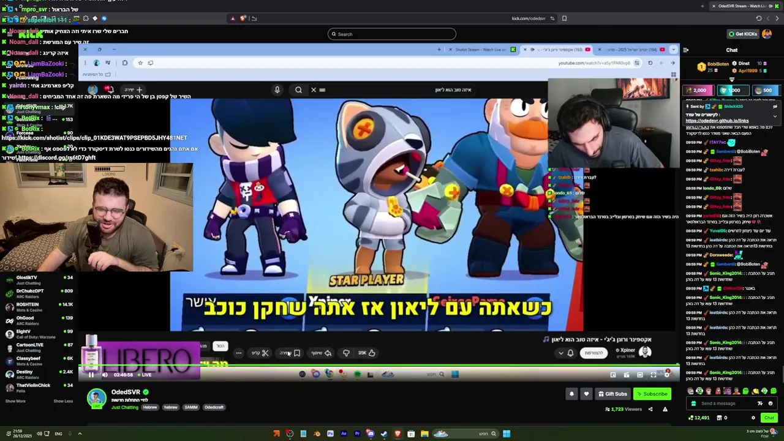Image resolution: width=784 pixels, height=441 pixels.
Task: Expand sidebar list with Show More
Action: (15, 401)
